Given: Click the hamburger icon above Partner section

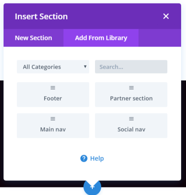Looking at the screenshot, I should point(131,88).
